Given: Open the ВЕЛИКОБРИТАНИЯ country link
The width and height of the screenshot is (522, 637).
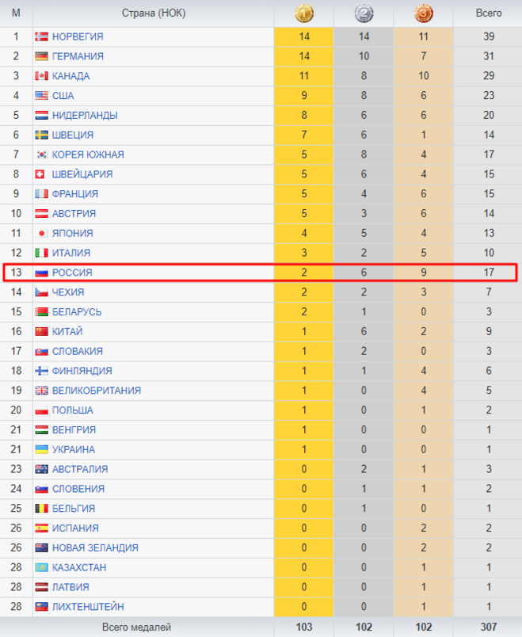Looking at the screenshot, I should point(97,391).
